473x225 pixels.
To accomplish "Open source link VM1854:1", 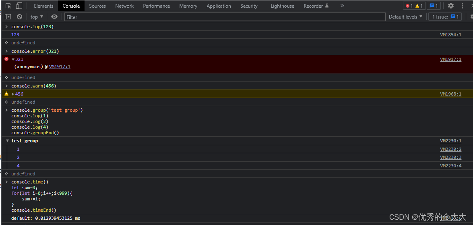I will (451, 35).
